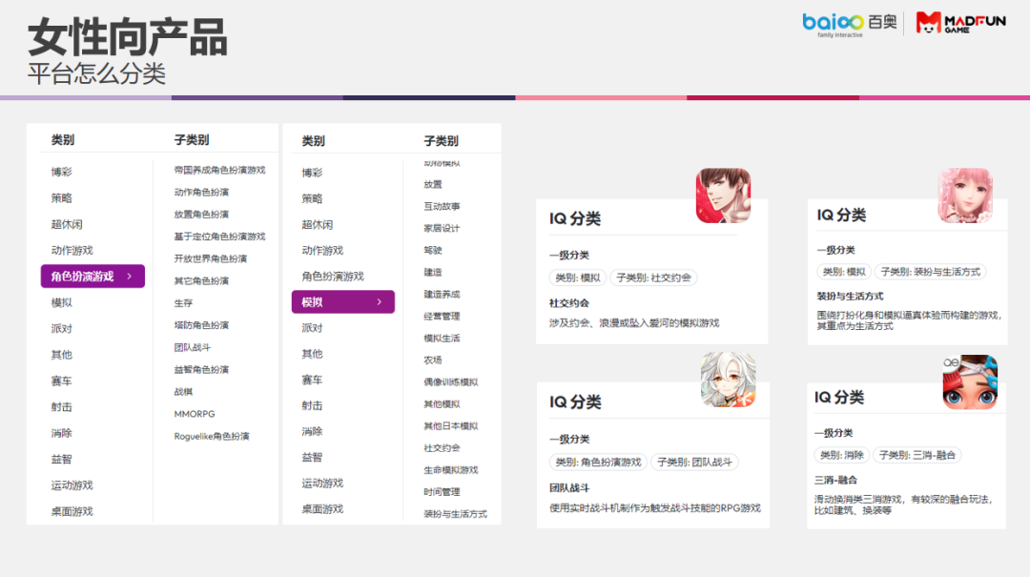
Task: Choose subcategory 生存
Action: click(x=183, y=303)
